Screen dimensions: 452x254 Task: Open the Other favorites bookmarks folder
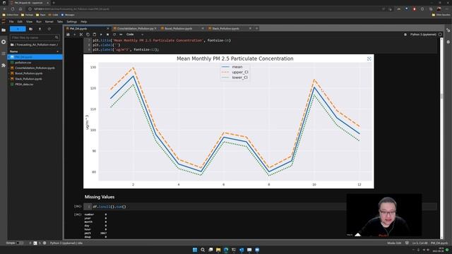[x=441, y=15]
